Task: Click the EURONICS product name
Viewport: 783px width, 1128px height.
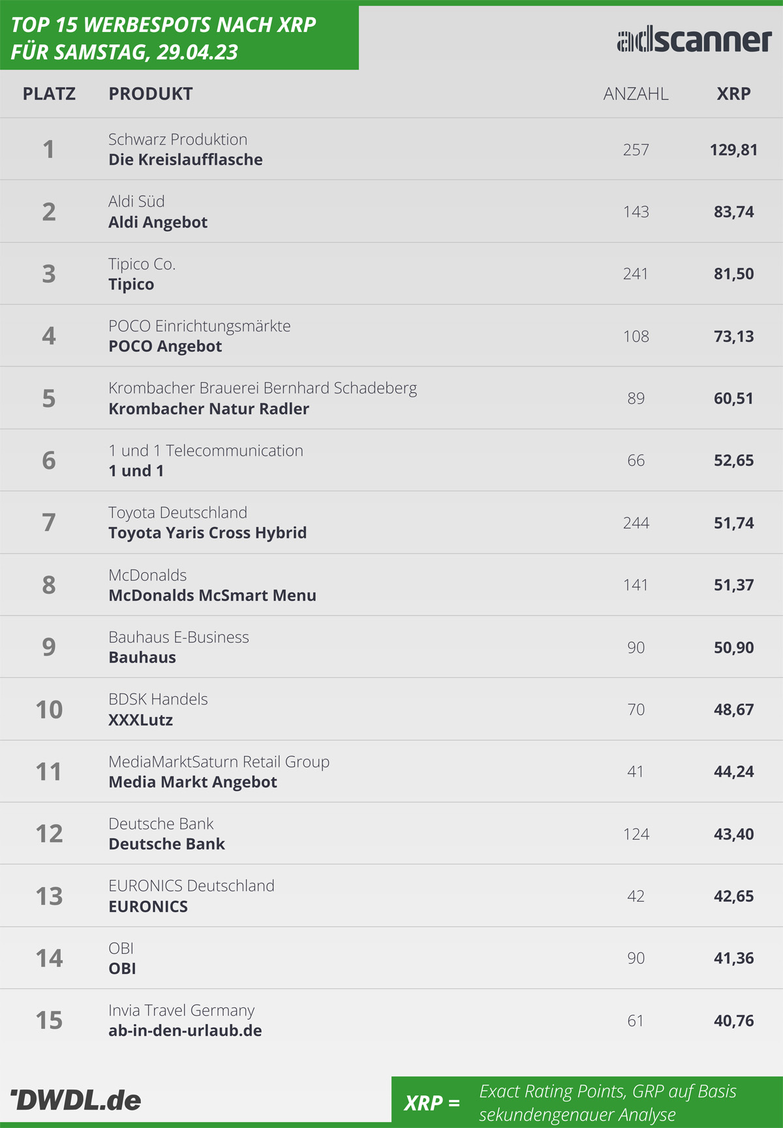Action: [148, 907]
